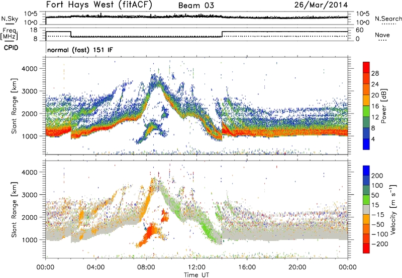Click the "-50" tick on Velocity colorbar
The image size is (402, 278).
pos(378,224)
